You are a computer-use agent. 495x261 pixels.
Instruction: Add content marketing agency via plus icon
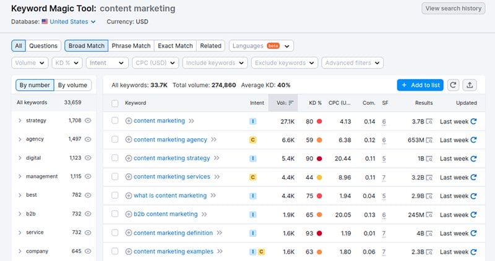[x=129, y=139]
